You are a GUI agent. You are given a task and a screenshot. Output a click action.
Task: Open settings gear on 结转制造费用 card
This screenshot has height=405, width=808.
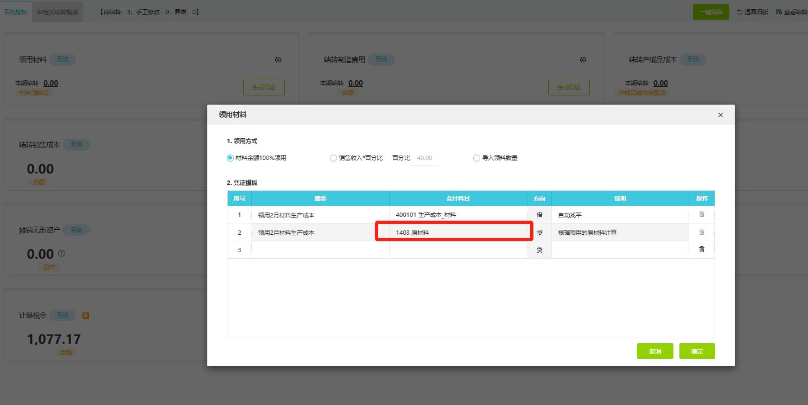tap(583, 60)
